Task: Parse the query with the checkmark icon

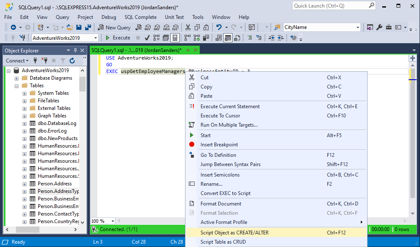Action: coord(147,38)
